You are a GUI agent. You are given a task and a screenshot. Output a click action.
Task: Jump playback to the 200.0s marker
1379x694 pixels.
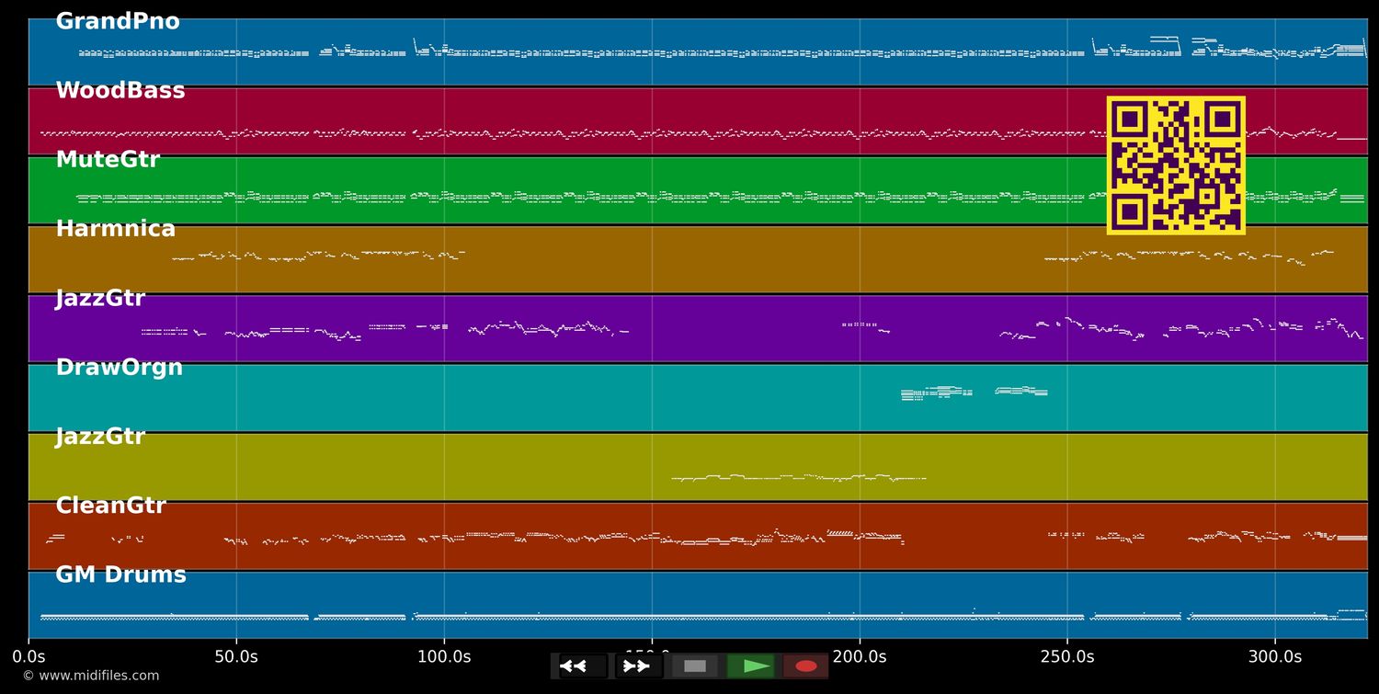coord(860,656)
